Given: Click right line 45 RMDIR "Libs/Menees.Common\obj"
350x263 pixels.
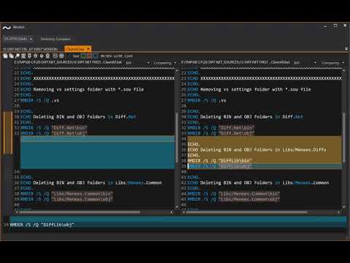Looking at the screenshot, I should 234,199.
